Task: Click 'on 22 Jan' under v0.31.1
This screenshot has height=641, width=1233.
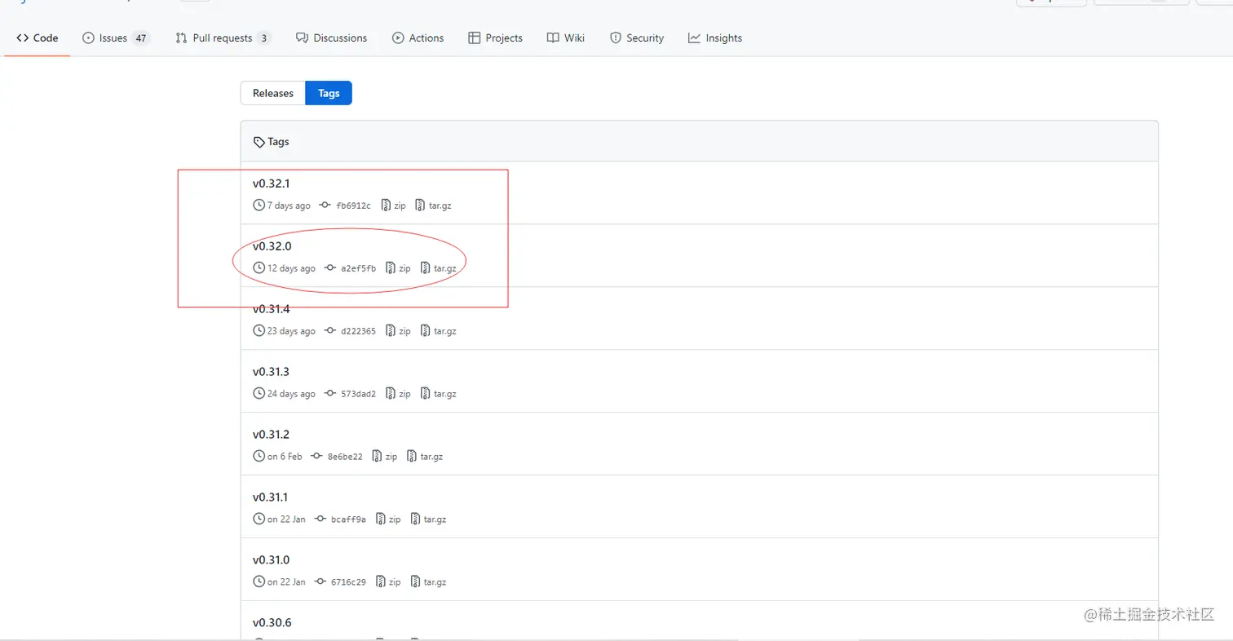Action: click(x=286, y=519)
